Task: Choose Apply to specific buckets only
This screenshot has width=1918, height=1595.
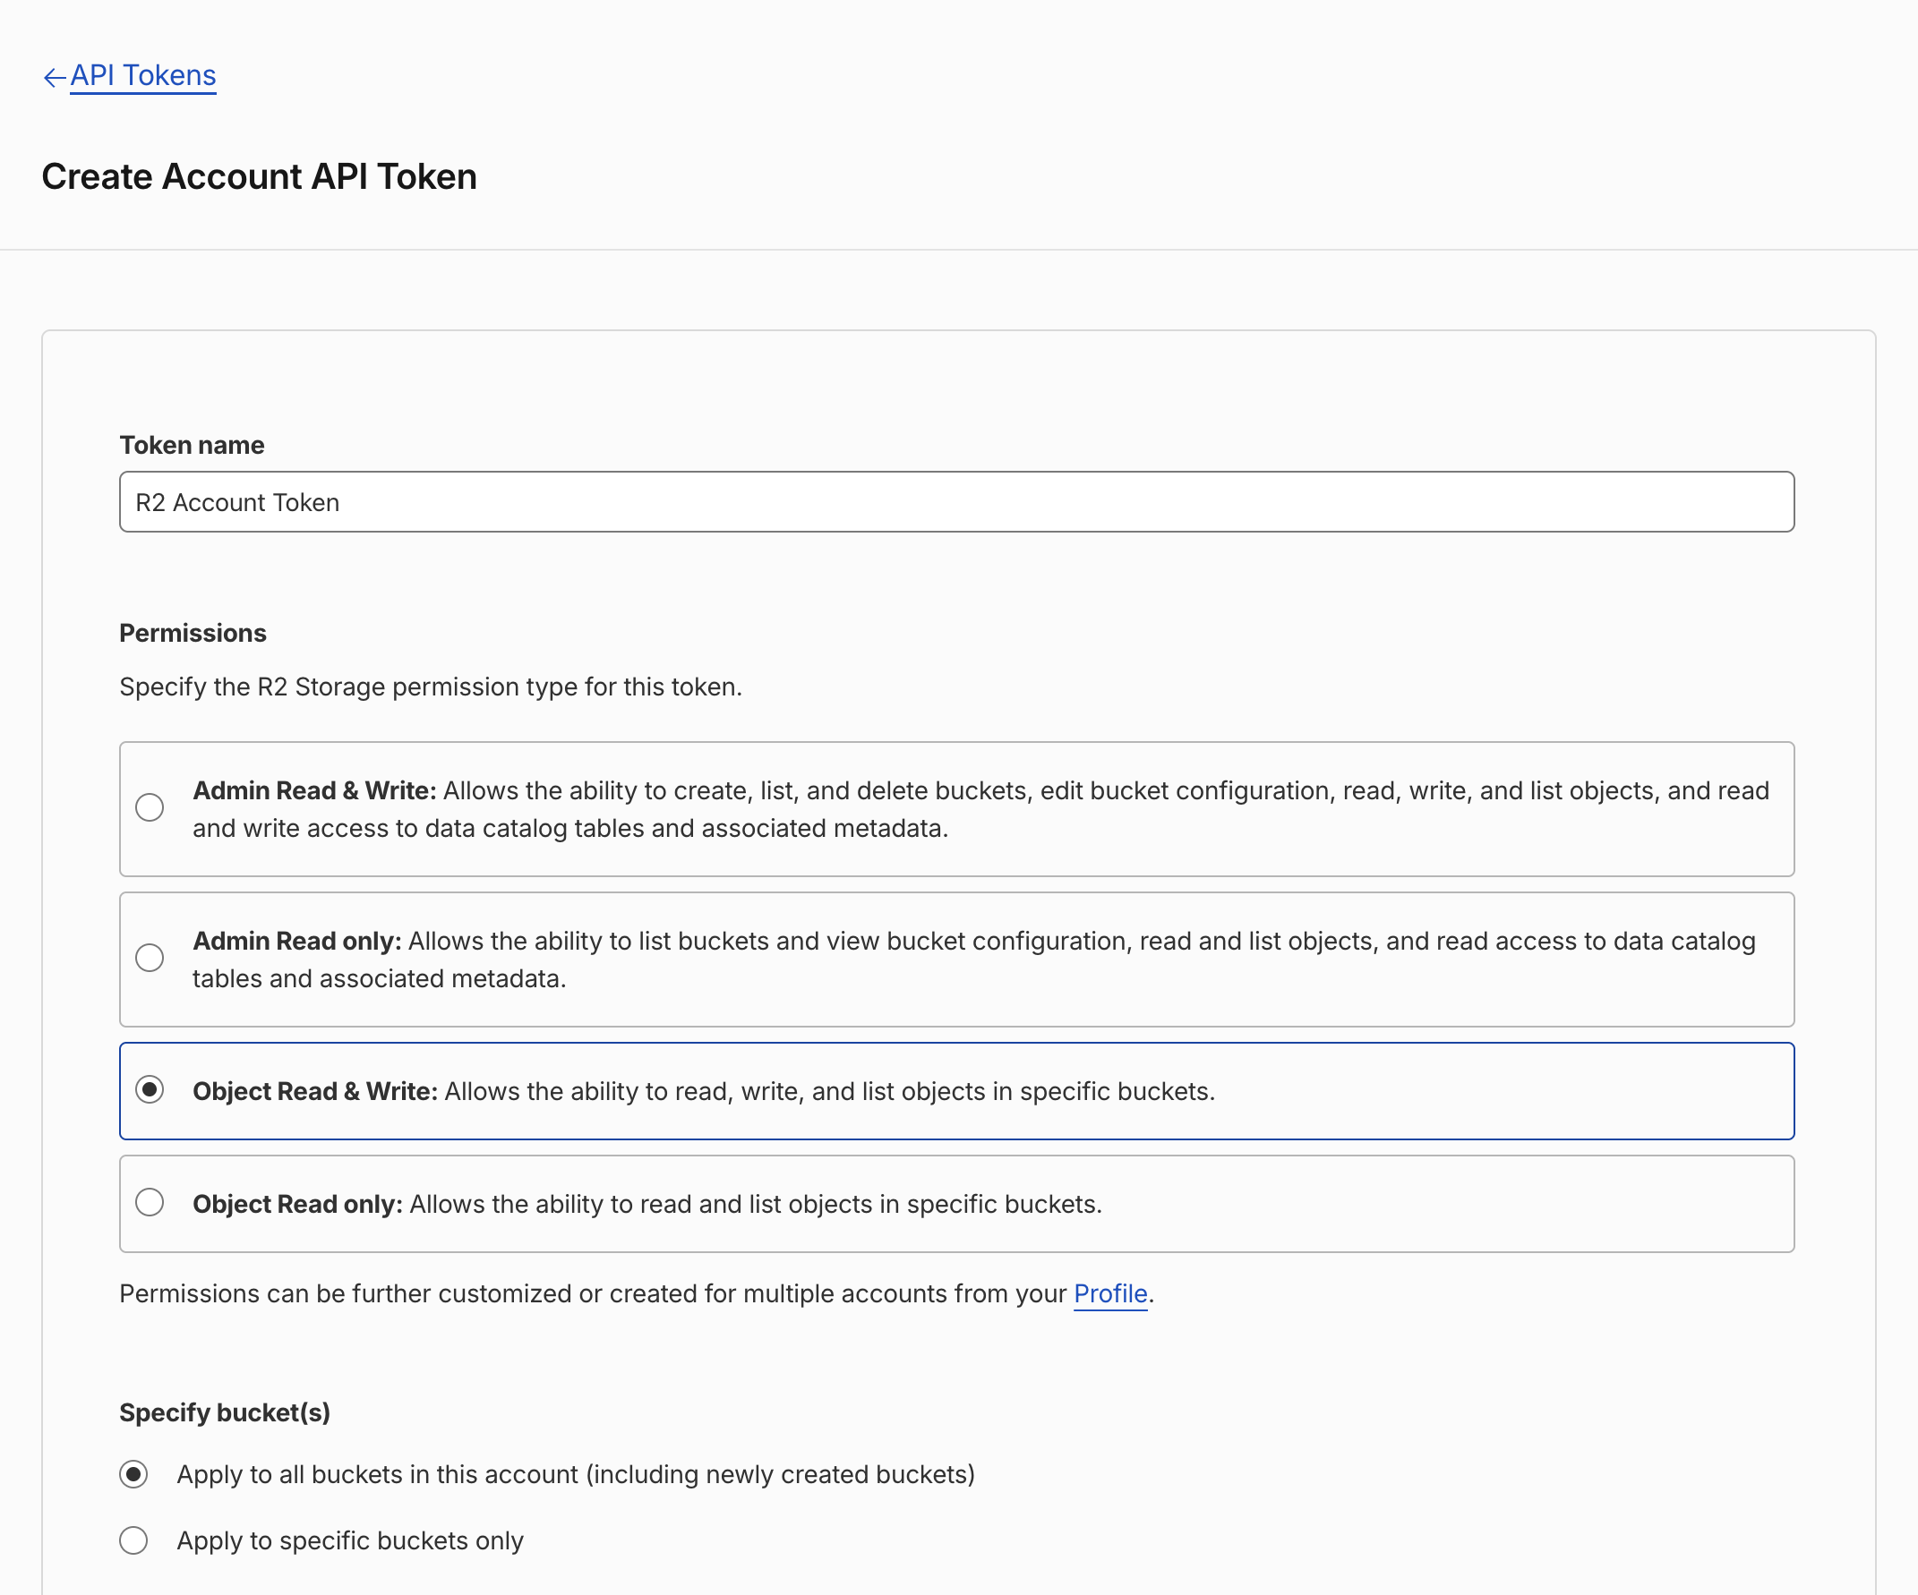Action: tap(133, 1540)
